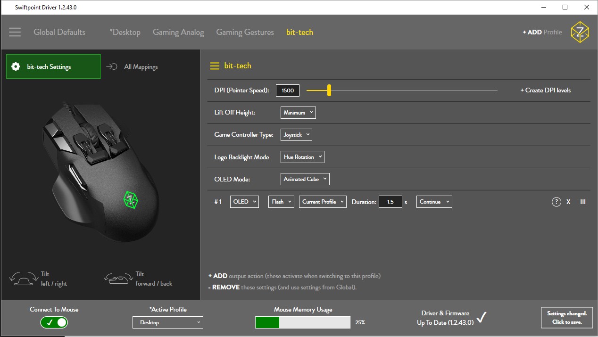Image resolution: width=598 pixels, height=337 pixels.
Task: Switch to the Gaming Gestures profile tab
Action: (245, 32)
